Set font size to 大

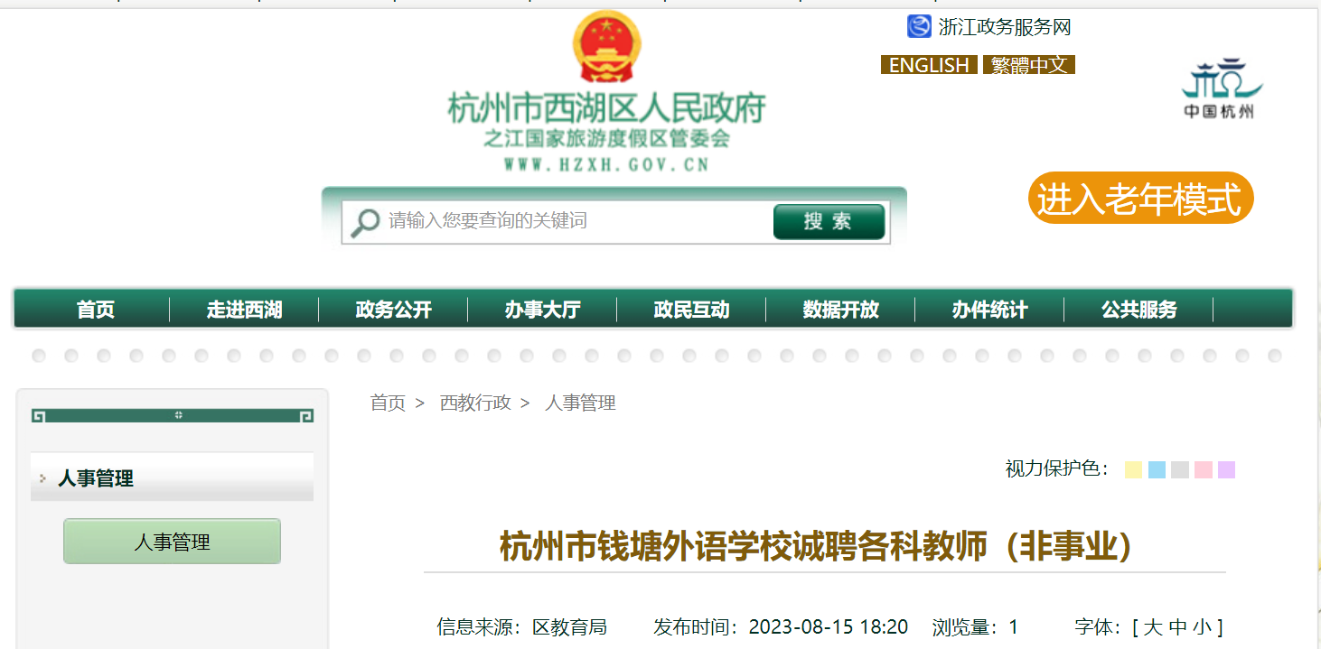pyautogui.click(x=1153, y=627)
